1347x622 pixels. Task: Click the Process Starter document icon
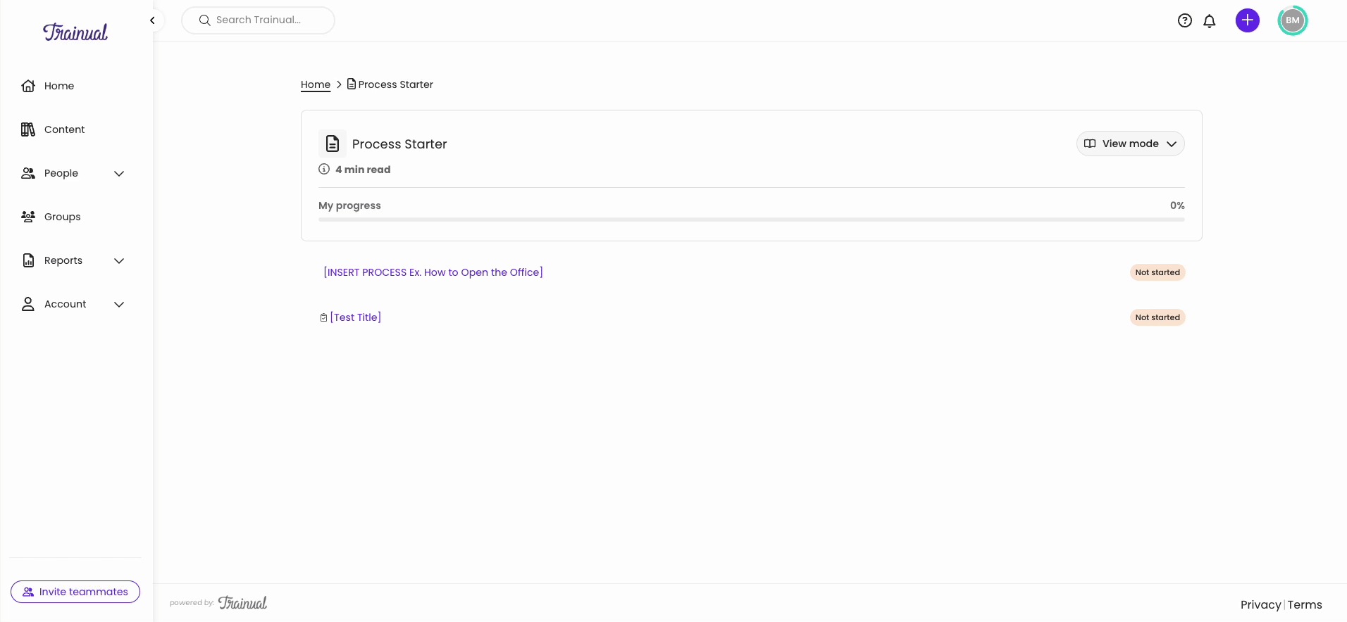point(333,144)
